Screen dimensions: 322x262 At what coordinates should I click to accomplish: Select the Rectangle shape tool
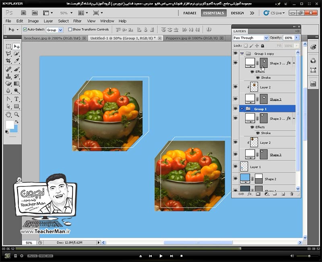pyautogui.click(x=17, y=106)
